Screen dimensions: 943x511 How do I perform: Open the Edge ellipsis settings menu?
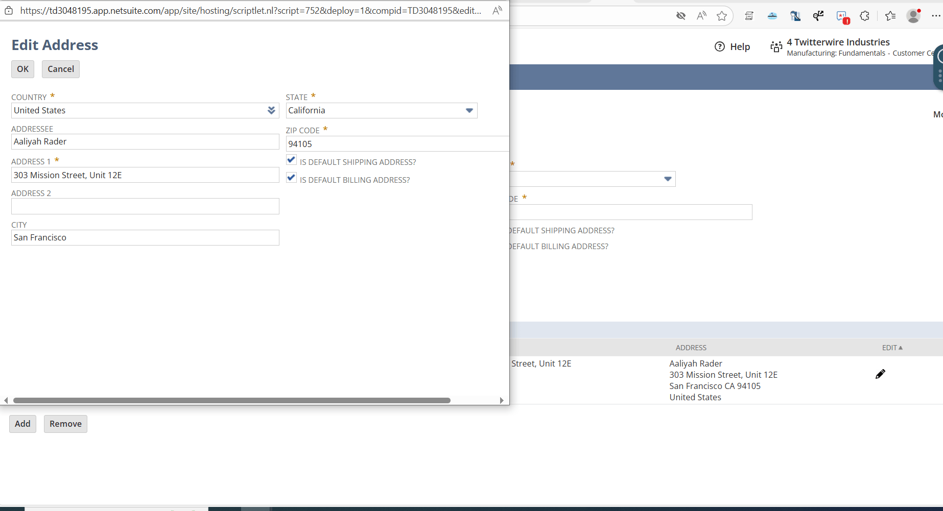click(x=936, y=16)
